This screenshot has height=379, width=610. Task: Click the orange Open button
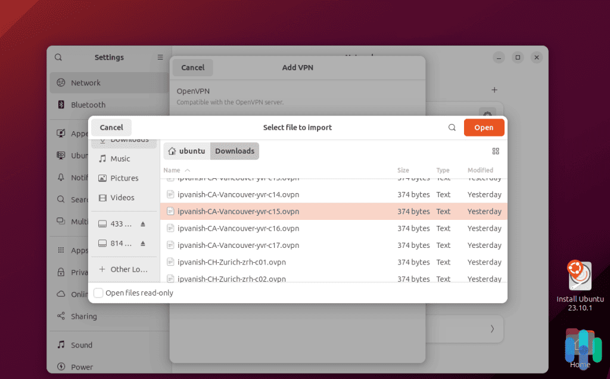tap(484, 127)
